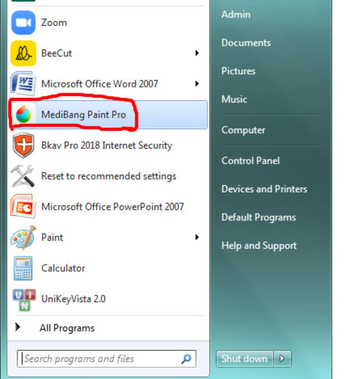Click the Shut down button
The image size is (350, 379).
pos(244,359)
